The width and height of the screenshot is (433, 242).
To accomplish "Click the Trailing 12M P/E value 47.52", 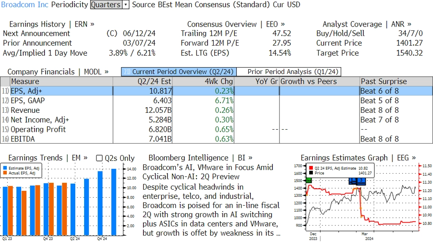I will (282, 33).
